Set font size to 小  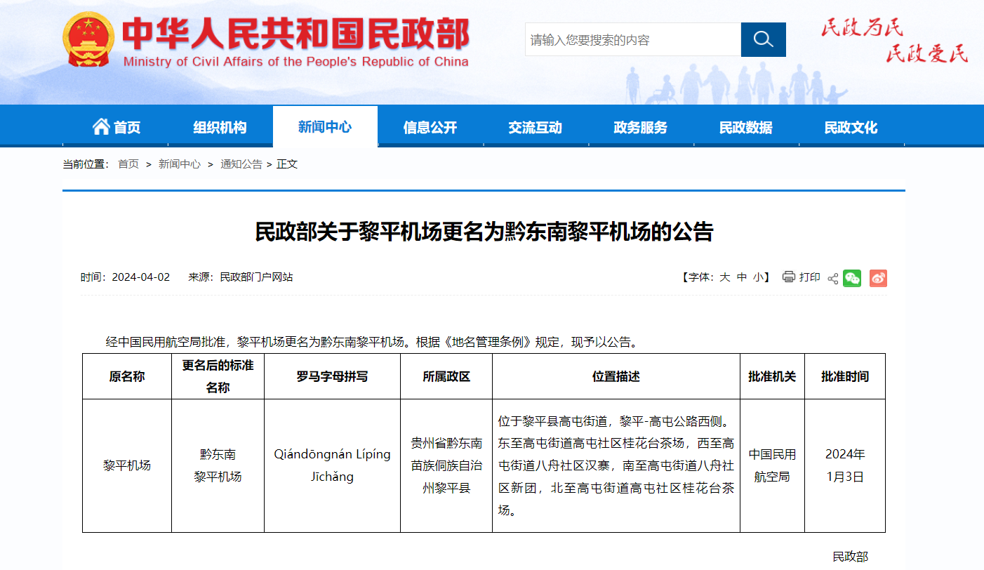click(x=759, y=277)
